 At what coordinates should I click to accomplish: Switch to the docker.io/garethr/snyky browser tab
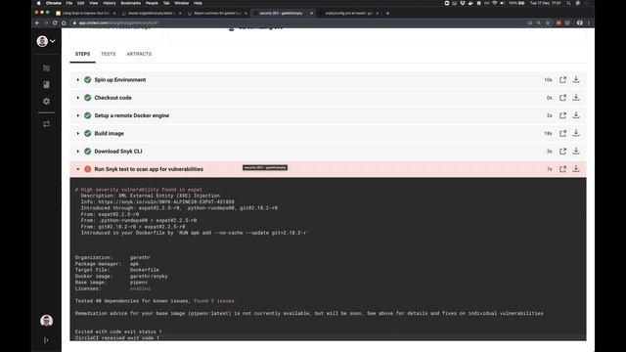click(151, 13)
